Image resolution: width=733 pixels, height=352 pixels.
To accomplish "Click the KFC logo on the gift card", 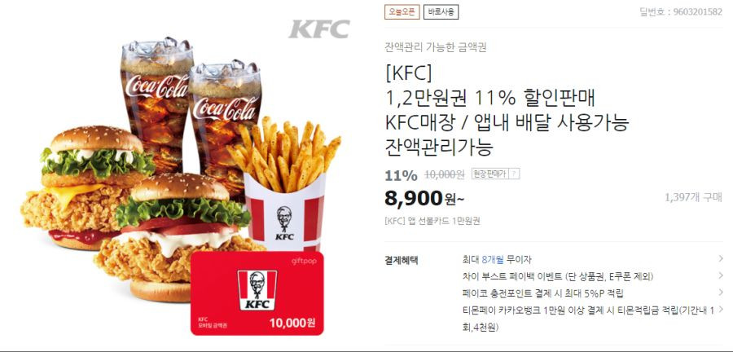I will (257, 290).
